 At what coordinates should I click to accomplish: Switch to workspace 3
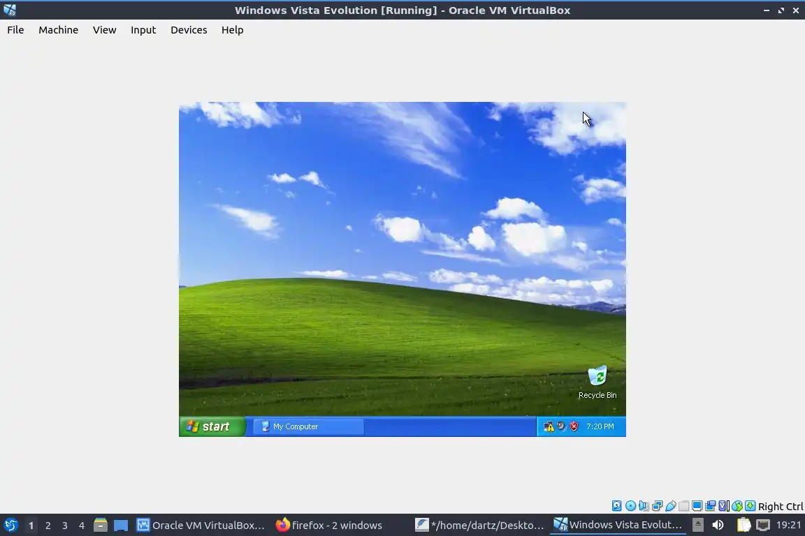[65, 526]
